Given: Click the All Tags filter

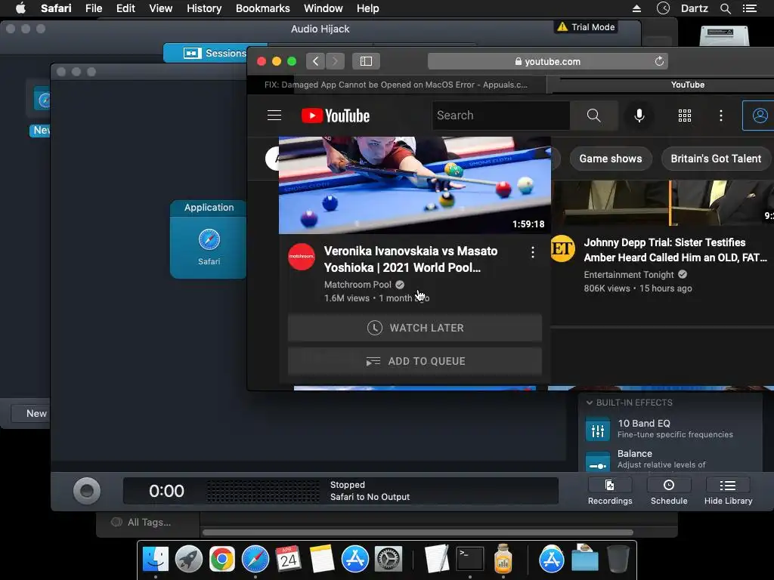Looking at the screenshot, I should [x=141, y=523].
